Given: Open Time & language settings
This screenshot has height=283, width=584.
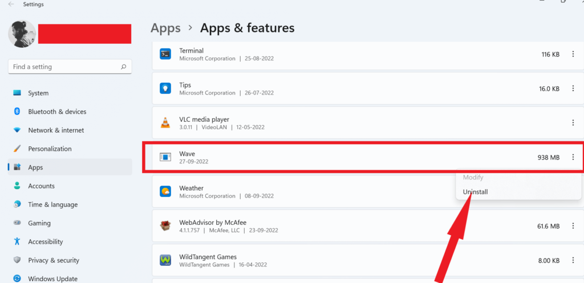Looking at the screenshot, I should tap(70, 204).
